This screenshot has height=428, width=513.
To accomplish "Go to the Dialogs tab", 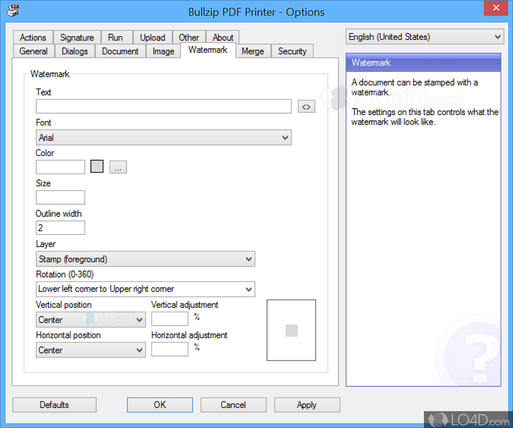I will 75,51.
